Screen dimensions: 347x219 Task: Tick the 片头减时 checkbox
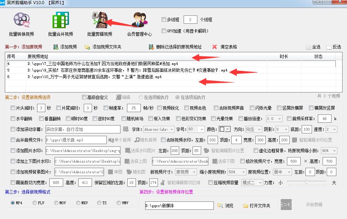click(13, 108)
